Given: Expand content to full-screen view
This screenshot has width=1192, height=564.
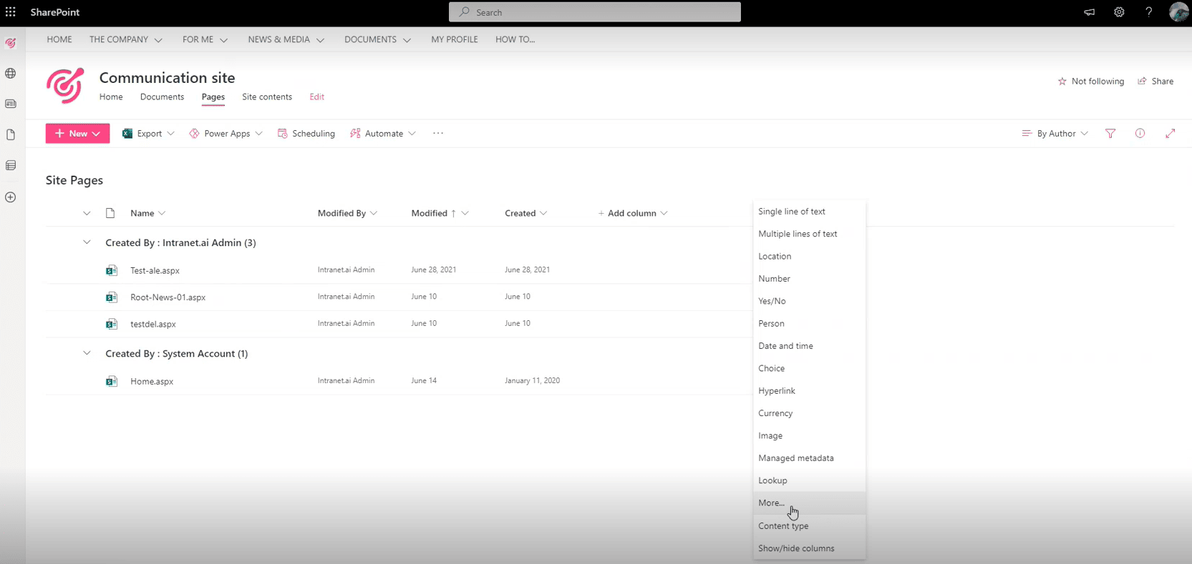Looking at the screenshot, I should coord(1170,134).
